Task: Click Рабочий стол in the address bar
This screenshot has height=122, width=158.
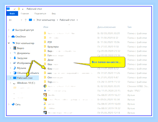Action: click(67, 20)
